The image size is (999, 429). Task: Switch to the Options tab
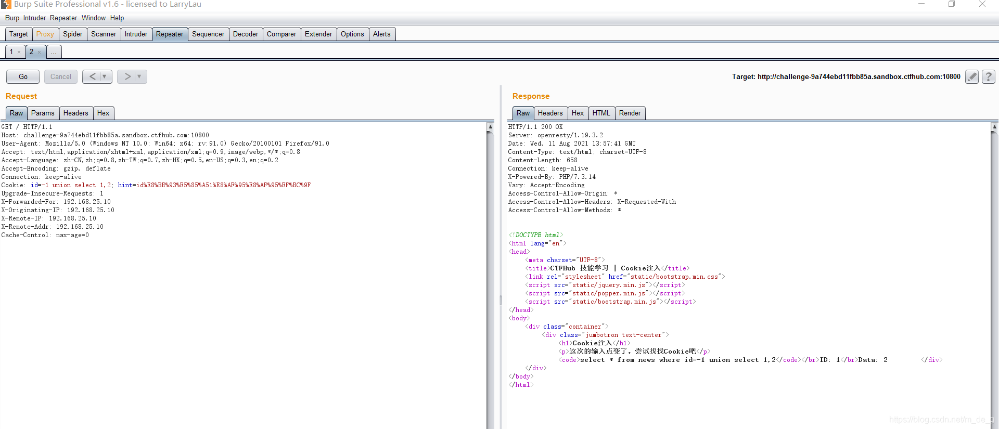click(x=352, y=34)
